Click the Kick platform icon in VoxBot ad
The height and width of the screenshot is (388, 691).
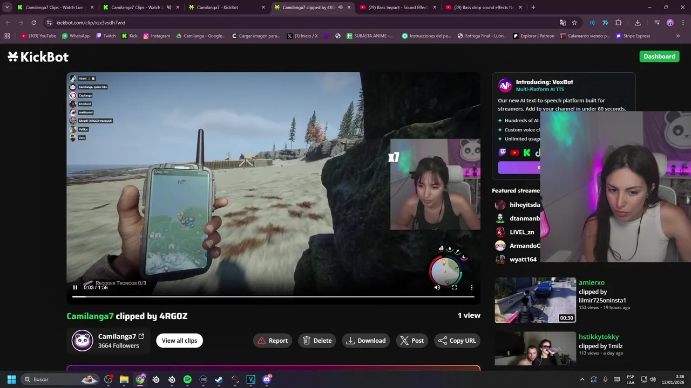527,153
